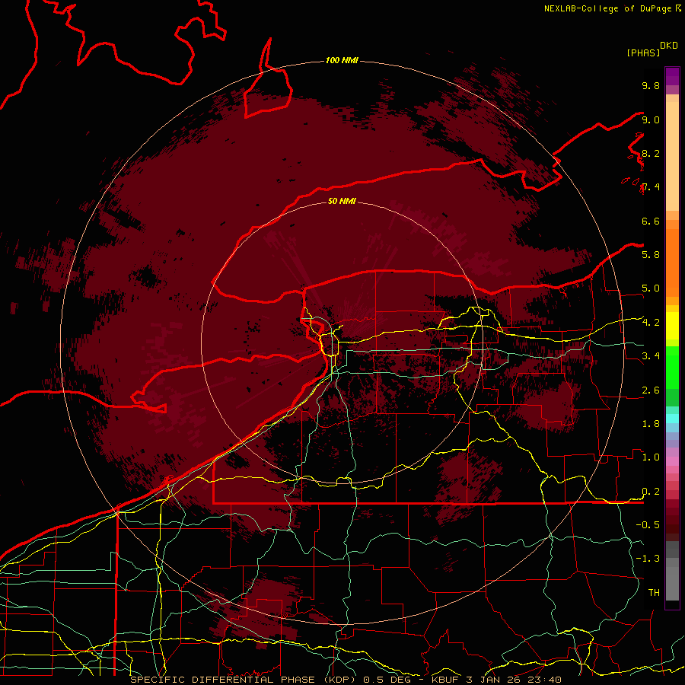
Task: Click the 9.0 value on color scale
Action: (x=651, y=119)
